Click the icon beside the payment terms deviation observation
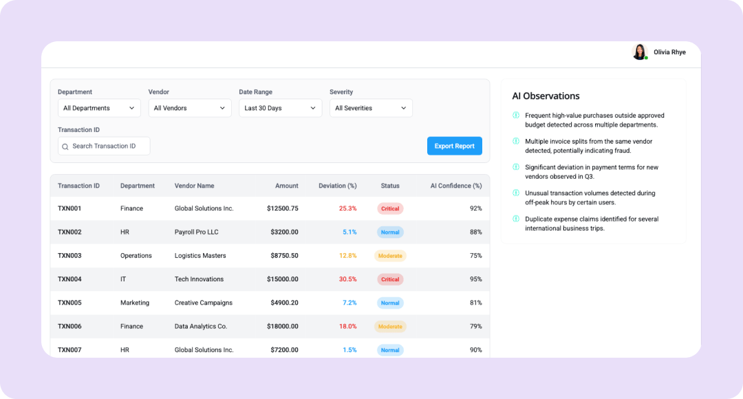Image resolution: width=743 pixels, height=399 pixels. point(516,167)
